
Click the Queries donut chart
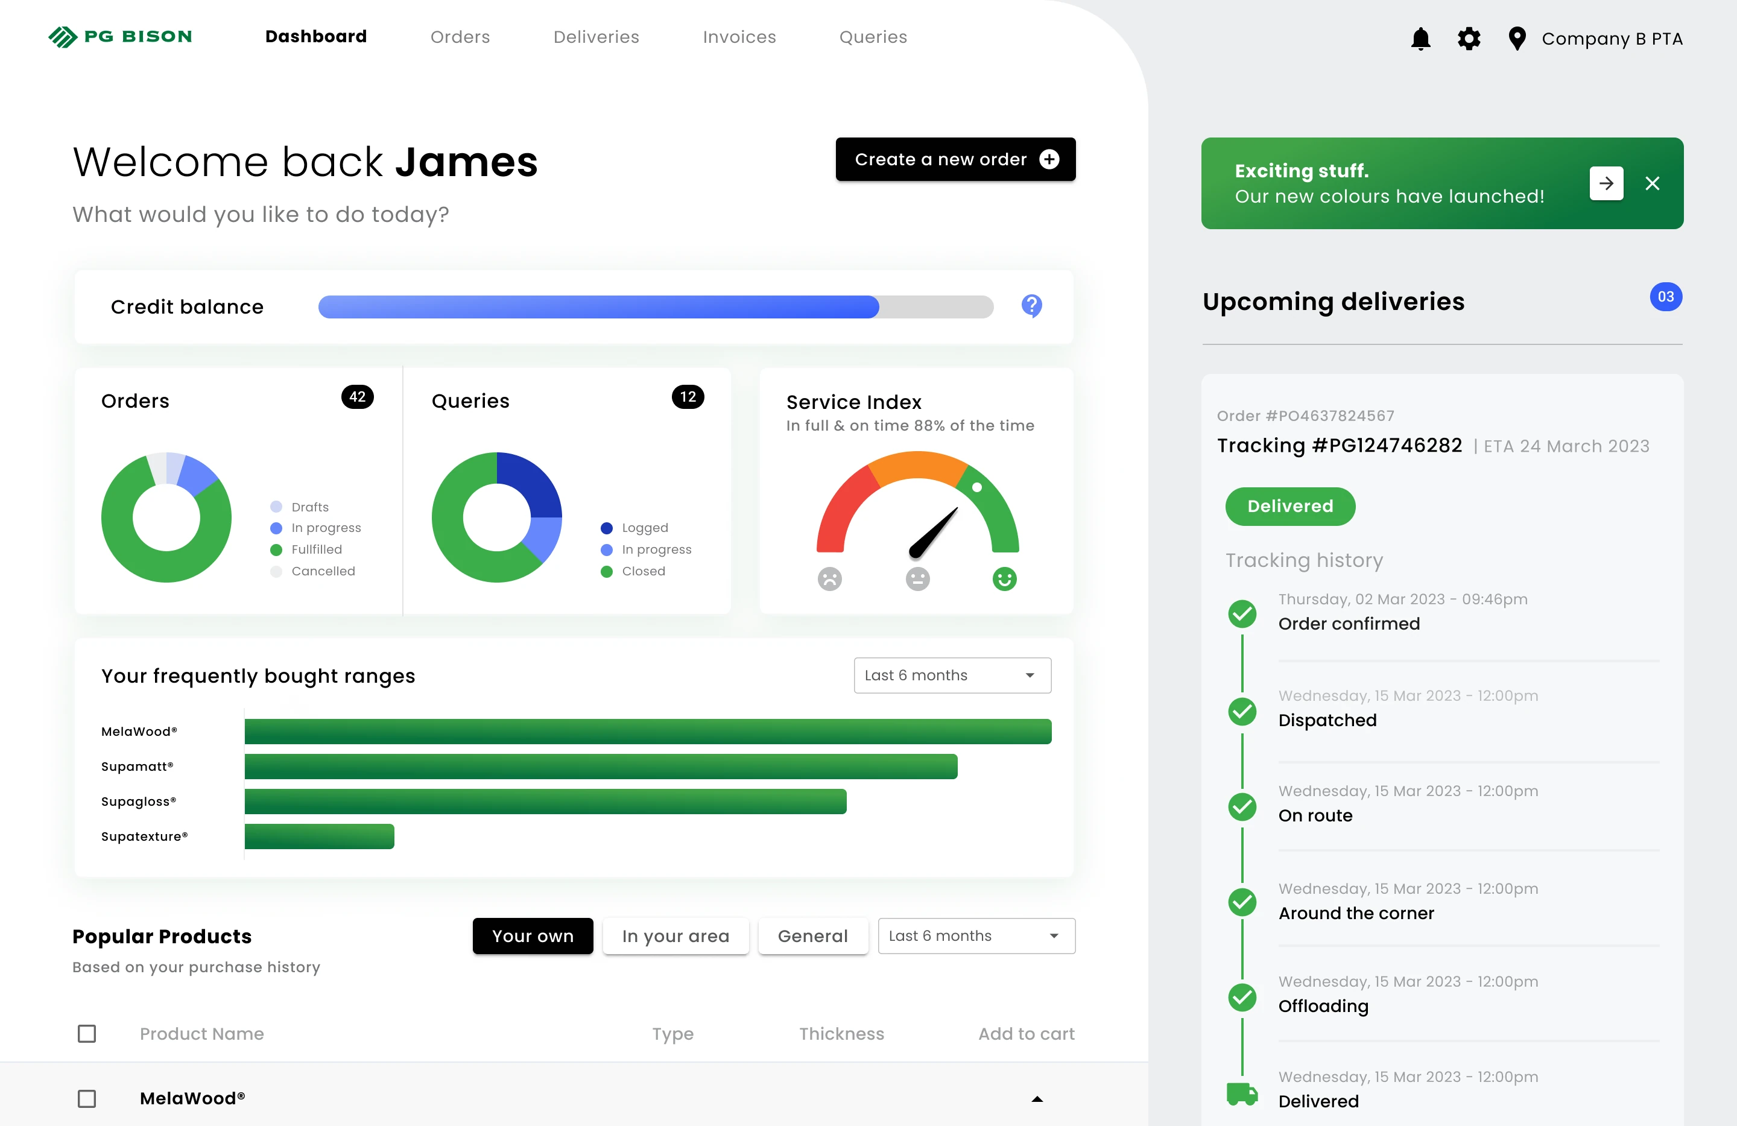point(496,517)
